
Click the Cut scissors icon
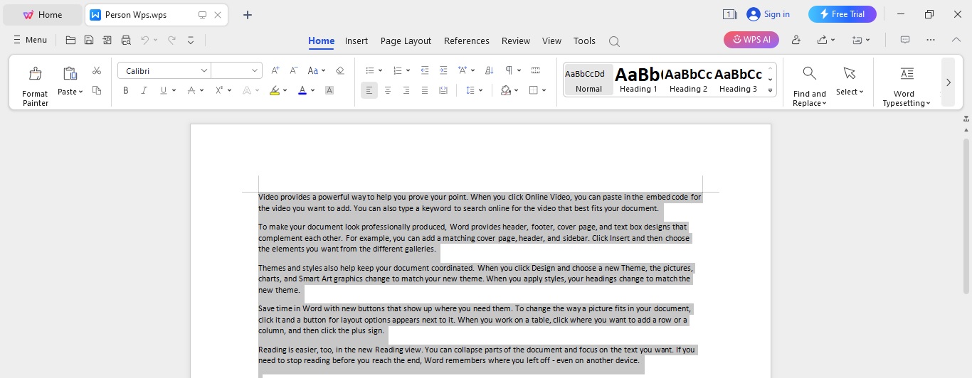[97, 70]
